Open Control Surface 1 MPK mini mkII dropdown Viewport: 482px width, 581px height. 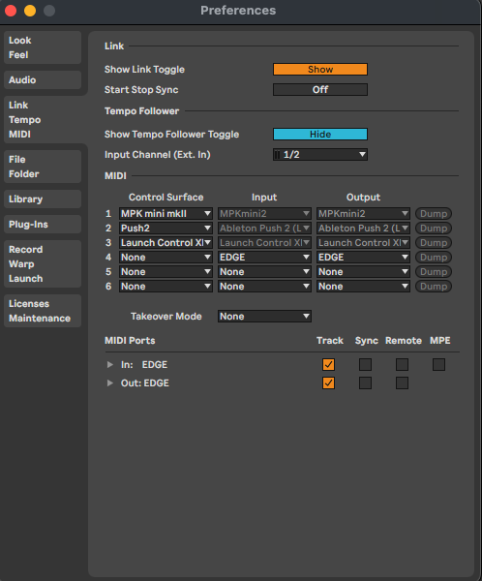point(166,214)
